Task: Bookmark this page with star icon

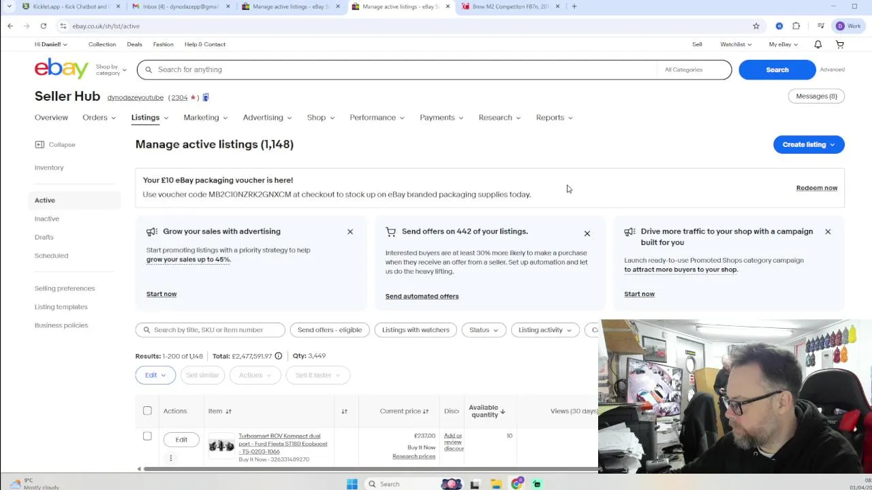Action: coord(756,26)
